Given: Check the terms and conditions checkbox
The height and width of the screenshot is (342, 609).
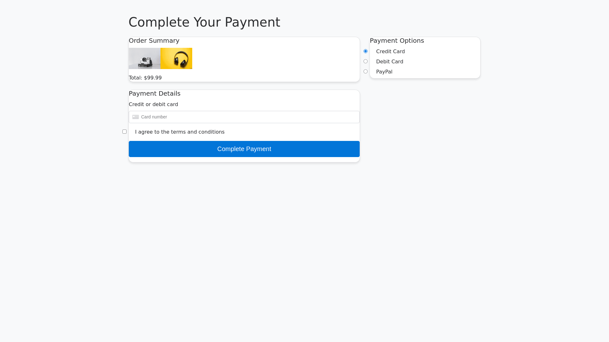Looking at the screenshot, I should click(125, 132).
